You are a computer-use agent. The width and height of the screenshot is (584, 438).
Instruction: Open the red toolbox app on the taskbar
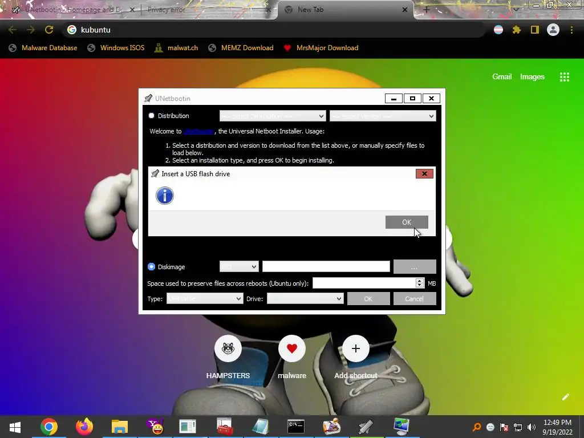225,427
